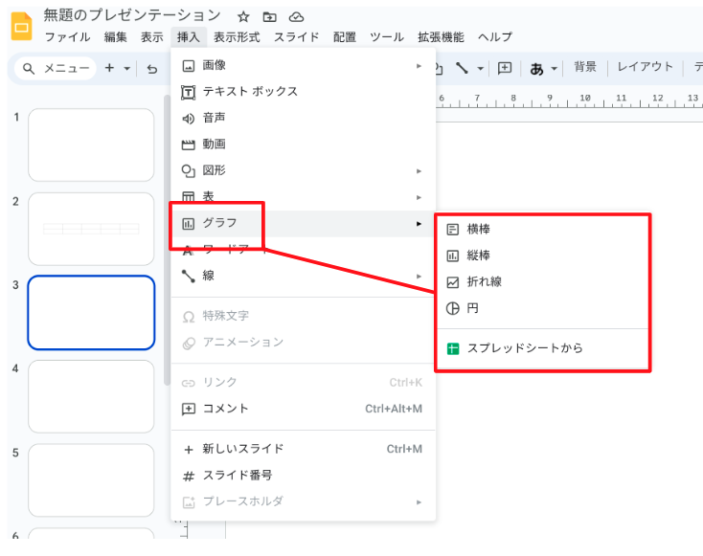Expand the 図形 submenu arrow
Image resolution: width=703 pixels, height=556 pixels.
click(x=419, y=171)
